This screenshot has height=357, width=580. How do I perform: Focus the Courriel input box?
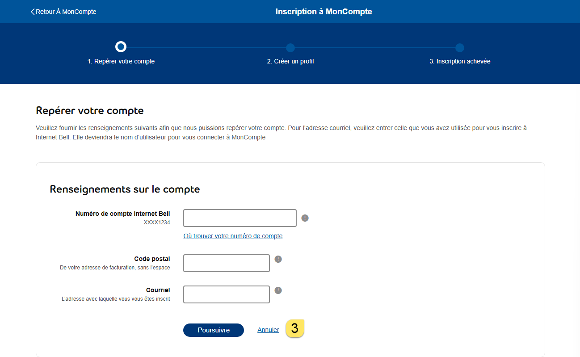[x=227, y=294]
